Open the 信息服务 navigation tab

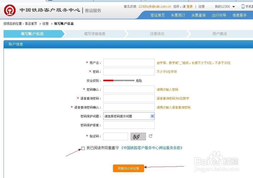[239, 15]
